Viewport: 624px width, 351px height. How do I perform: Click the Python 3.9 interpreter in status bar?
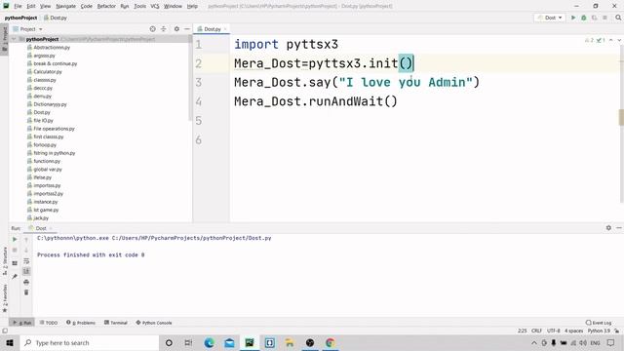[x=599, y=331]
